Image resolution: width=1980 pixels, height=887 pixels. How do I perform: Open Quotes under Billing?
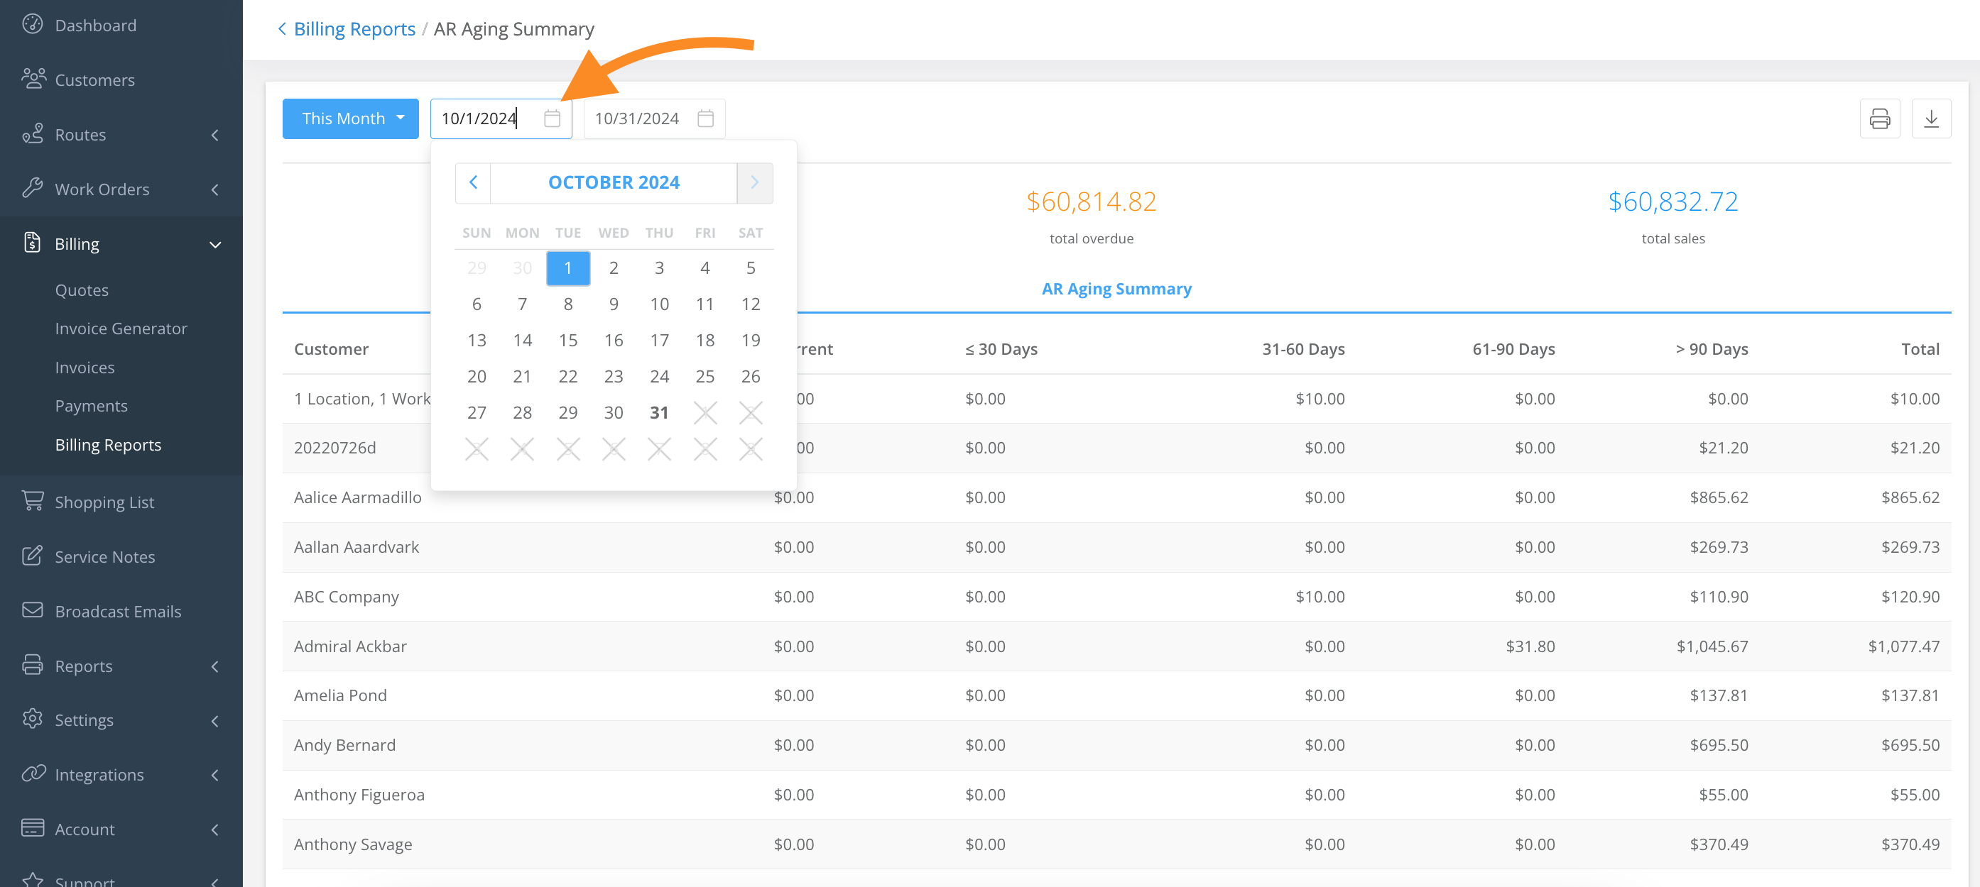82,290
